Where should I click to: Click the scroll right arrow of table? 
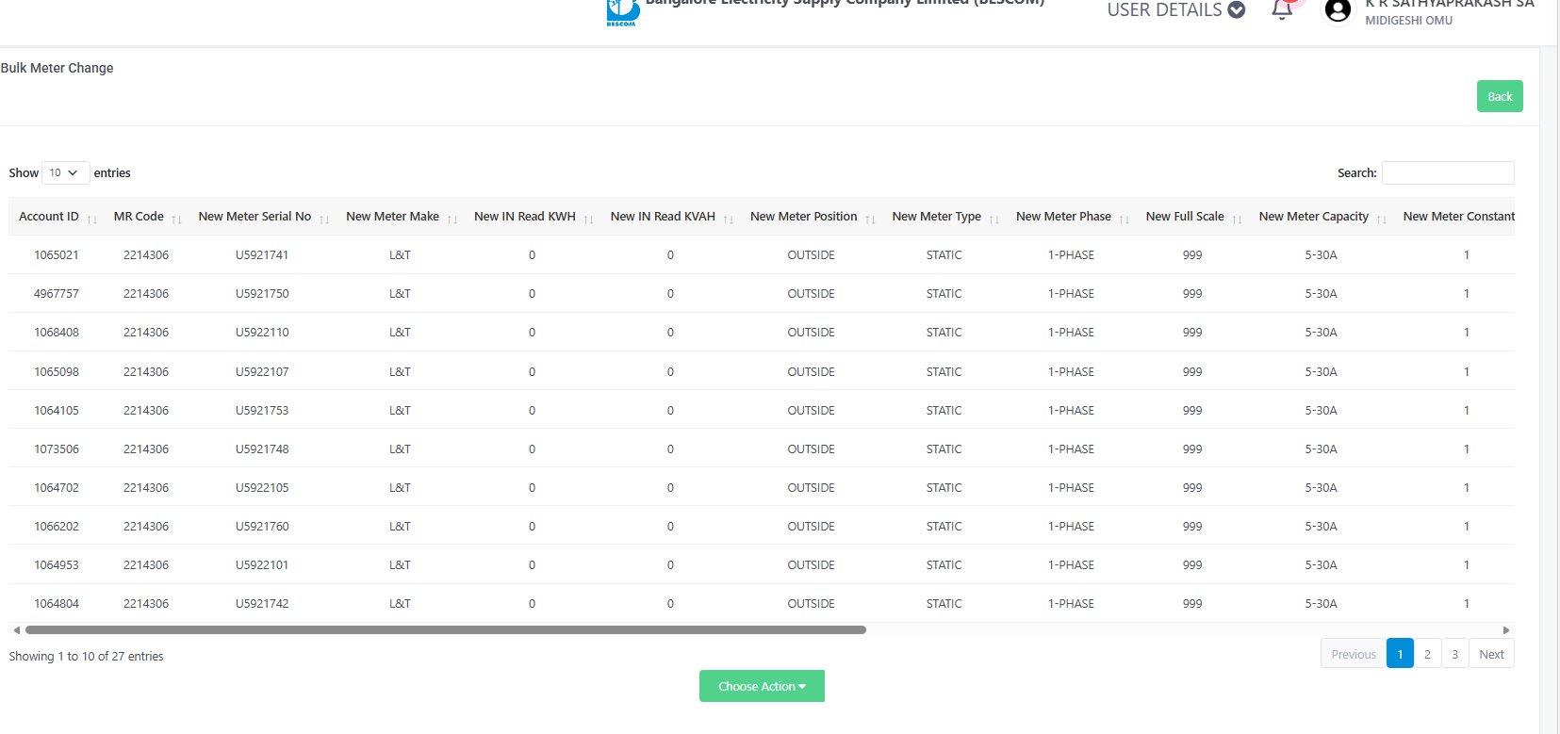[x=1506, y=630]
